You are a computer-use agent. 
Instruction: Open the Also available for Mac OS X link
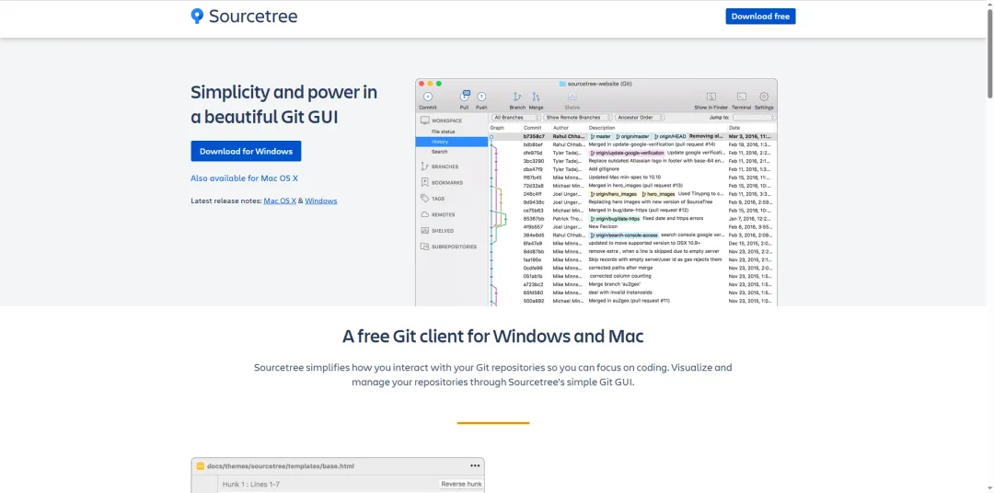click(x=244, y=178)
